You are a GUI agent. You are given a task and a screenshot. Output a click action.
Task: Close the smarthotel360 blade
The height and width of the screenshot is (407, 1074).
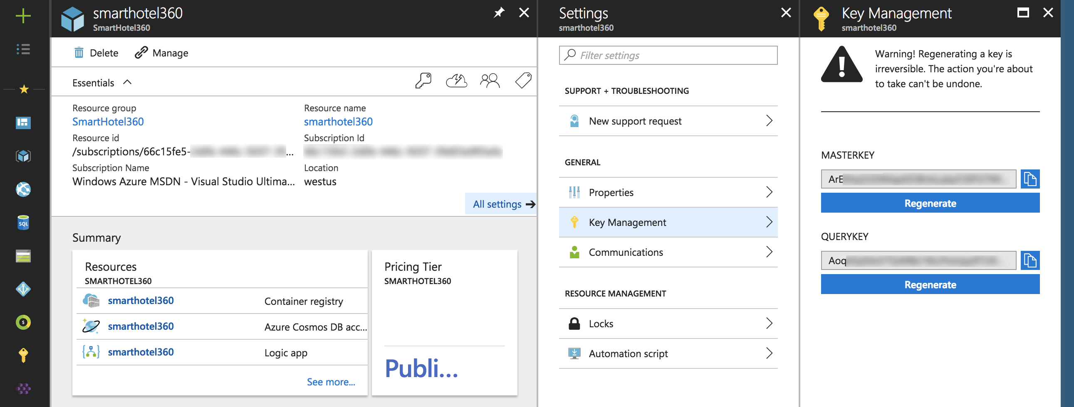click(x=524, y=12)
